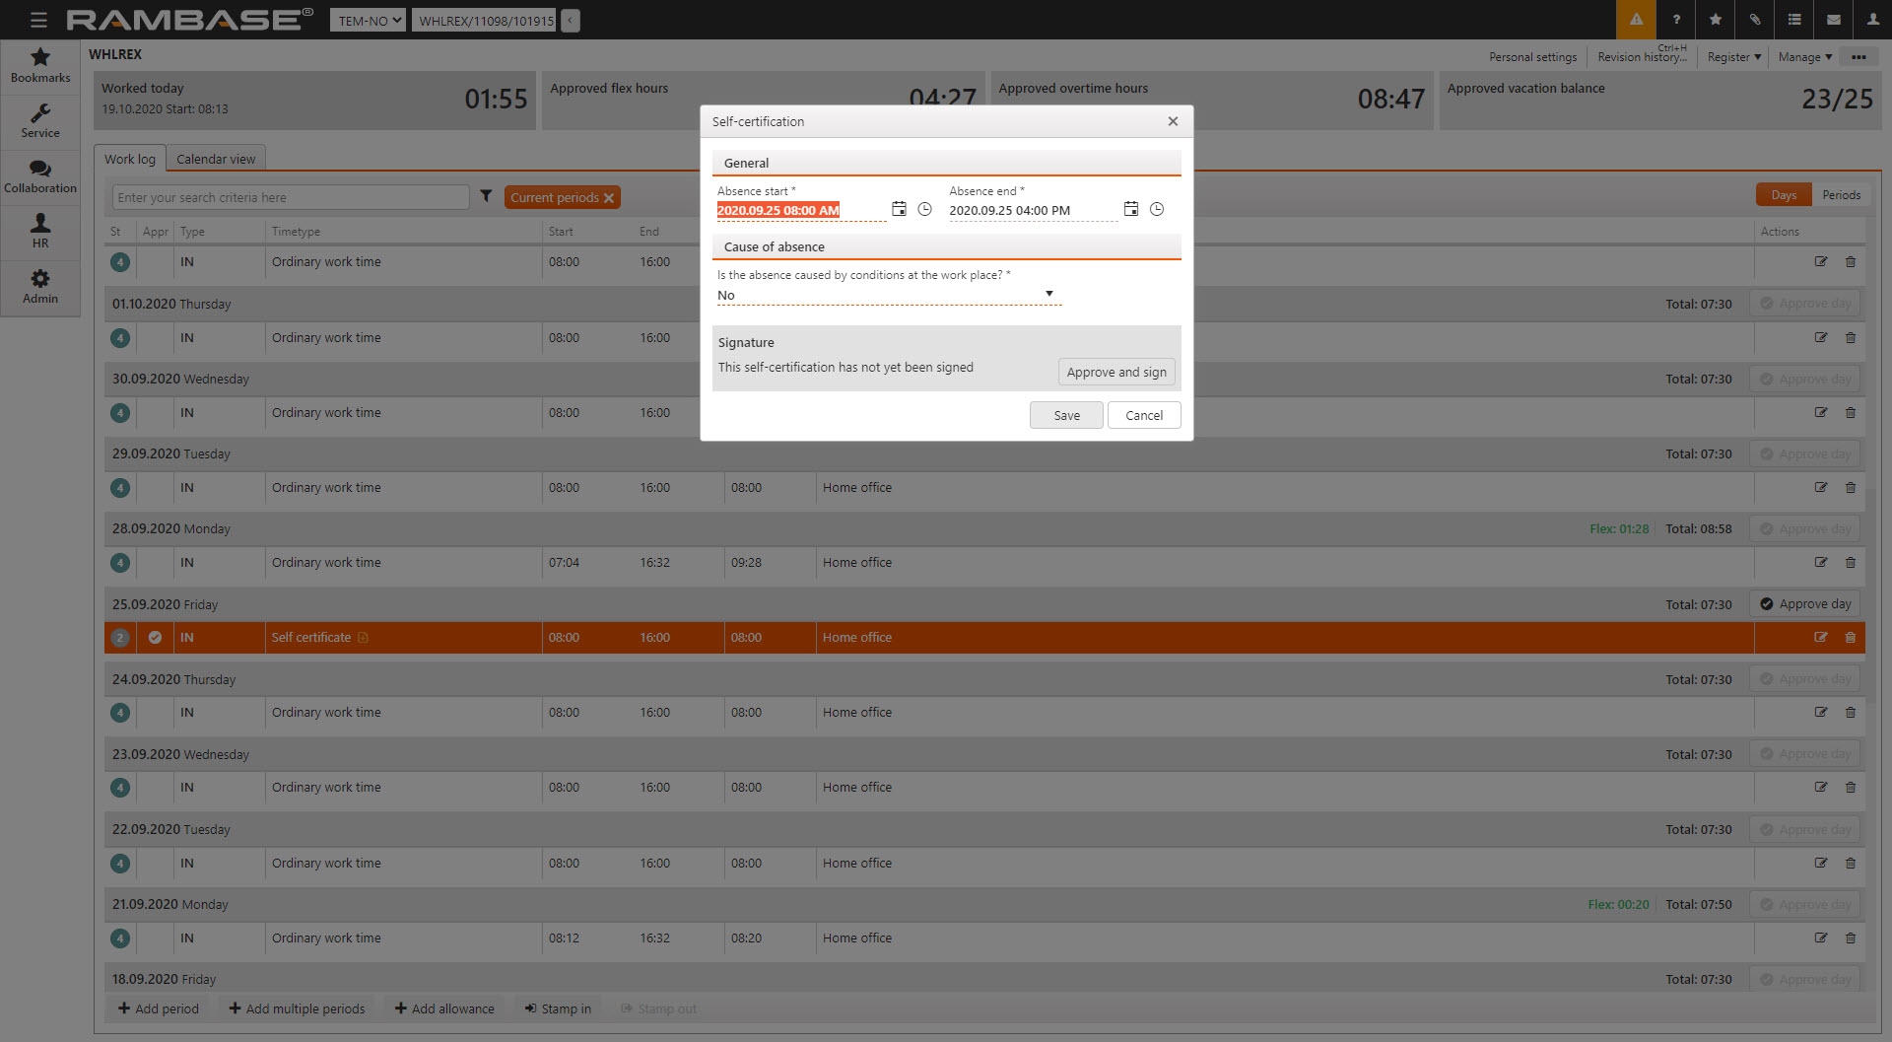Switch to the Calendar view tab

click(x=216, y=159)
